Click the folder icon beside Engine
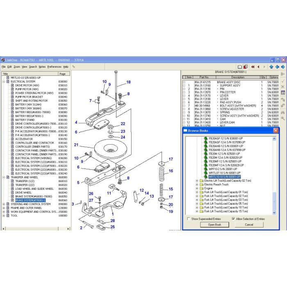This screenshot has height=287, width=287. [202, 188]
